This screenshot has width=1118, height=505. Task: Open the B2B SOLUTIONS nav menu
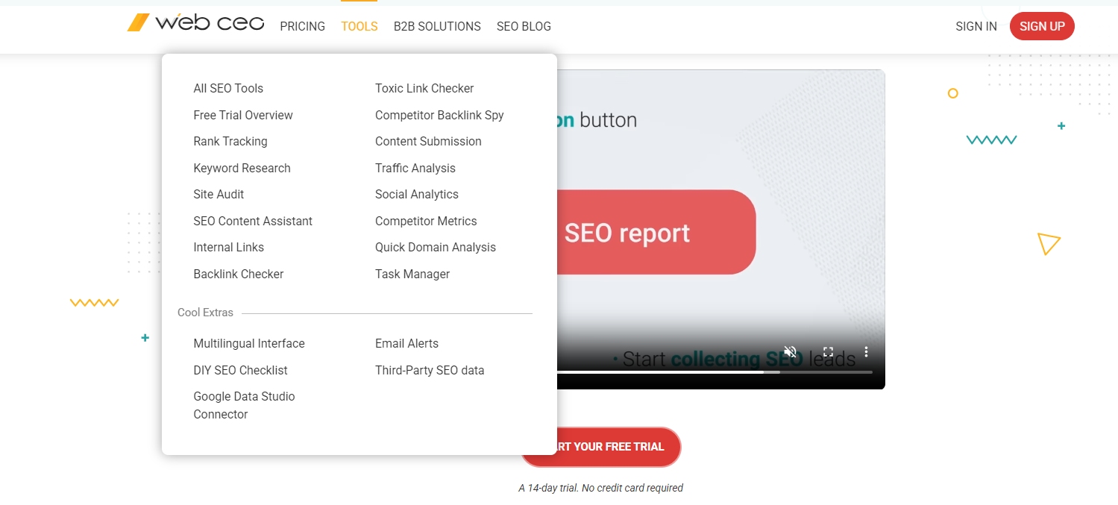[437, 27]
